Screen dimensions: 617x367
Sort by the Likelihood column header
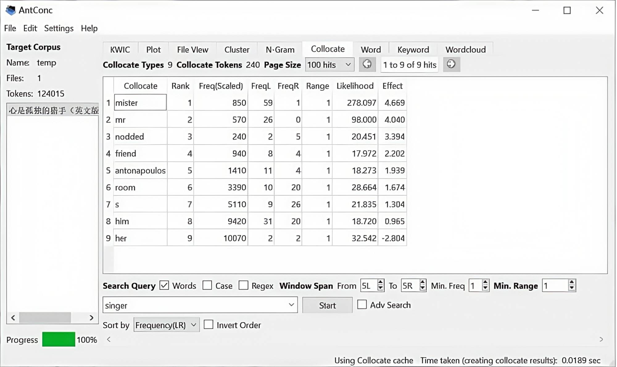point(355,86)
